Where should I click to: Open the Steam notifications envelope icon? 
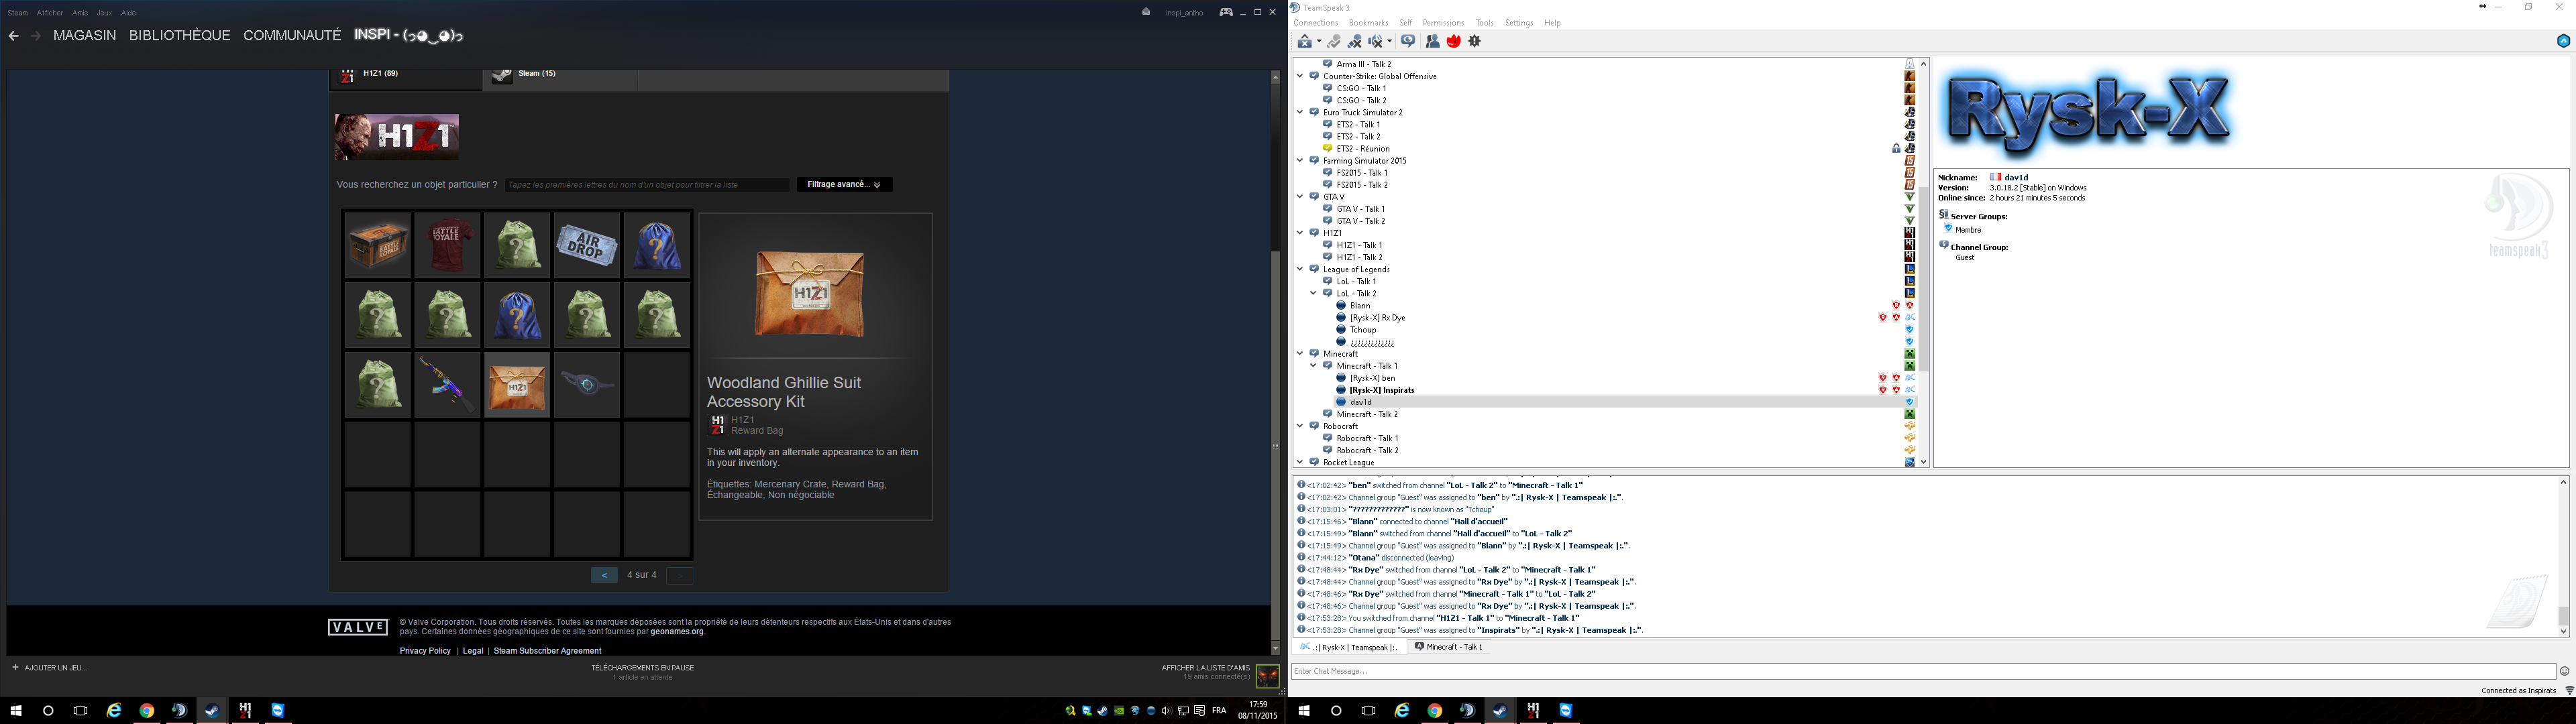(x=1146, y=12)
